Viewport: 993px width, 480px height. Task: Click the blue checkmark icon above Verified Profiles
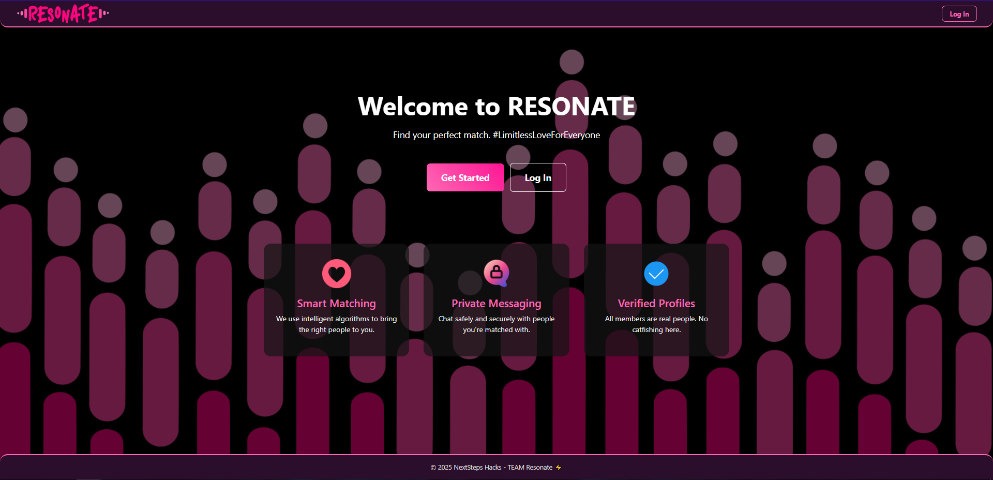coord(656,274)
